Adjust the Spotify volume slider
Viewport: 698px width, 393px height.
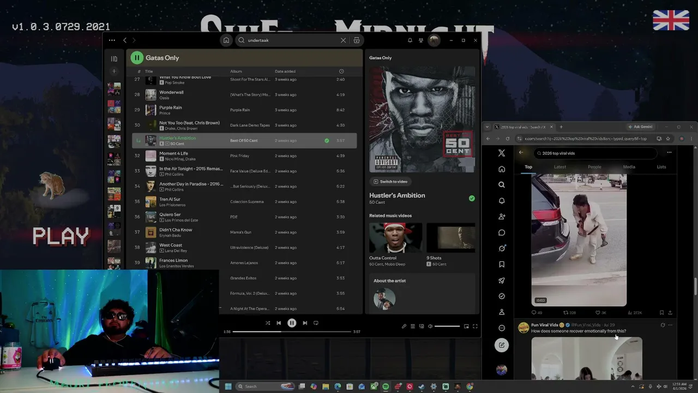point(447,326)
